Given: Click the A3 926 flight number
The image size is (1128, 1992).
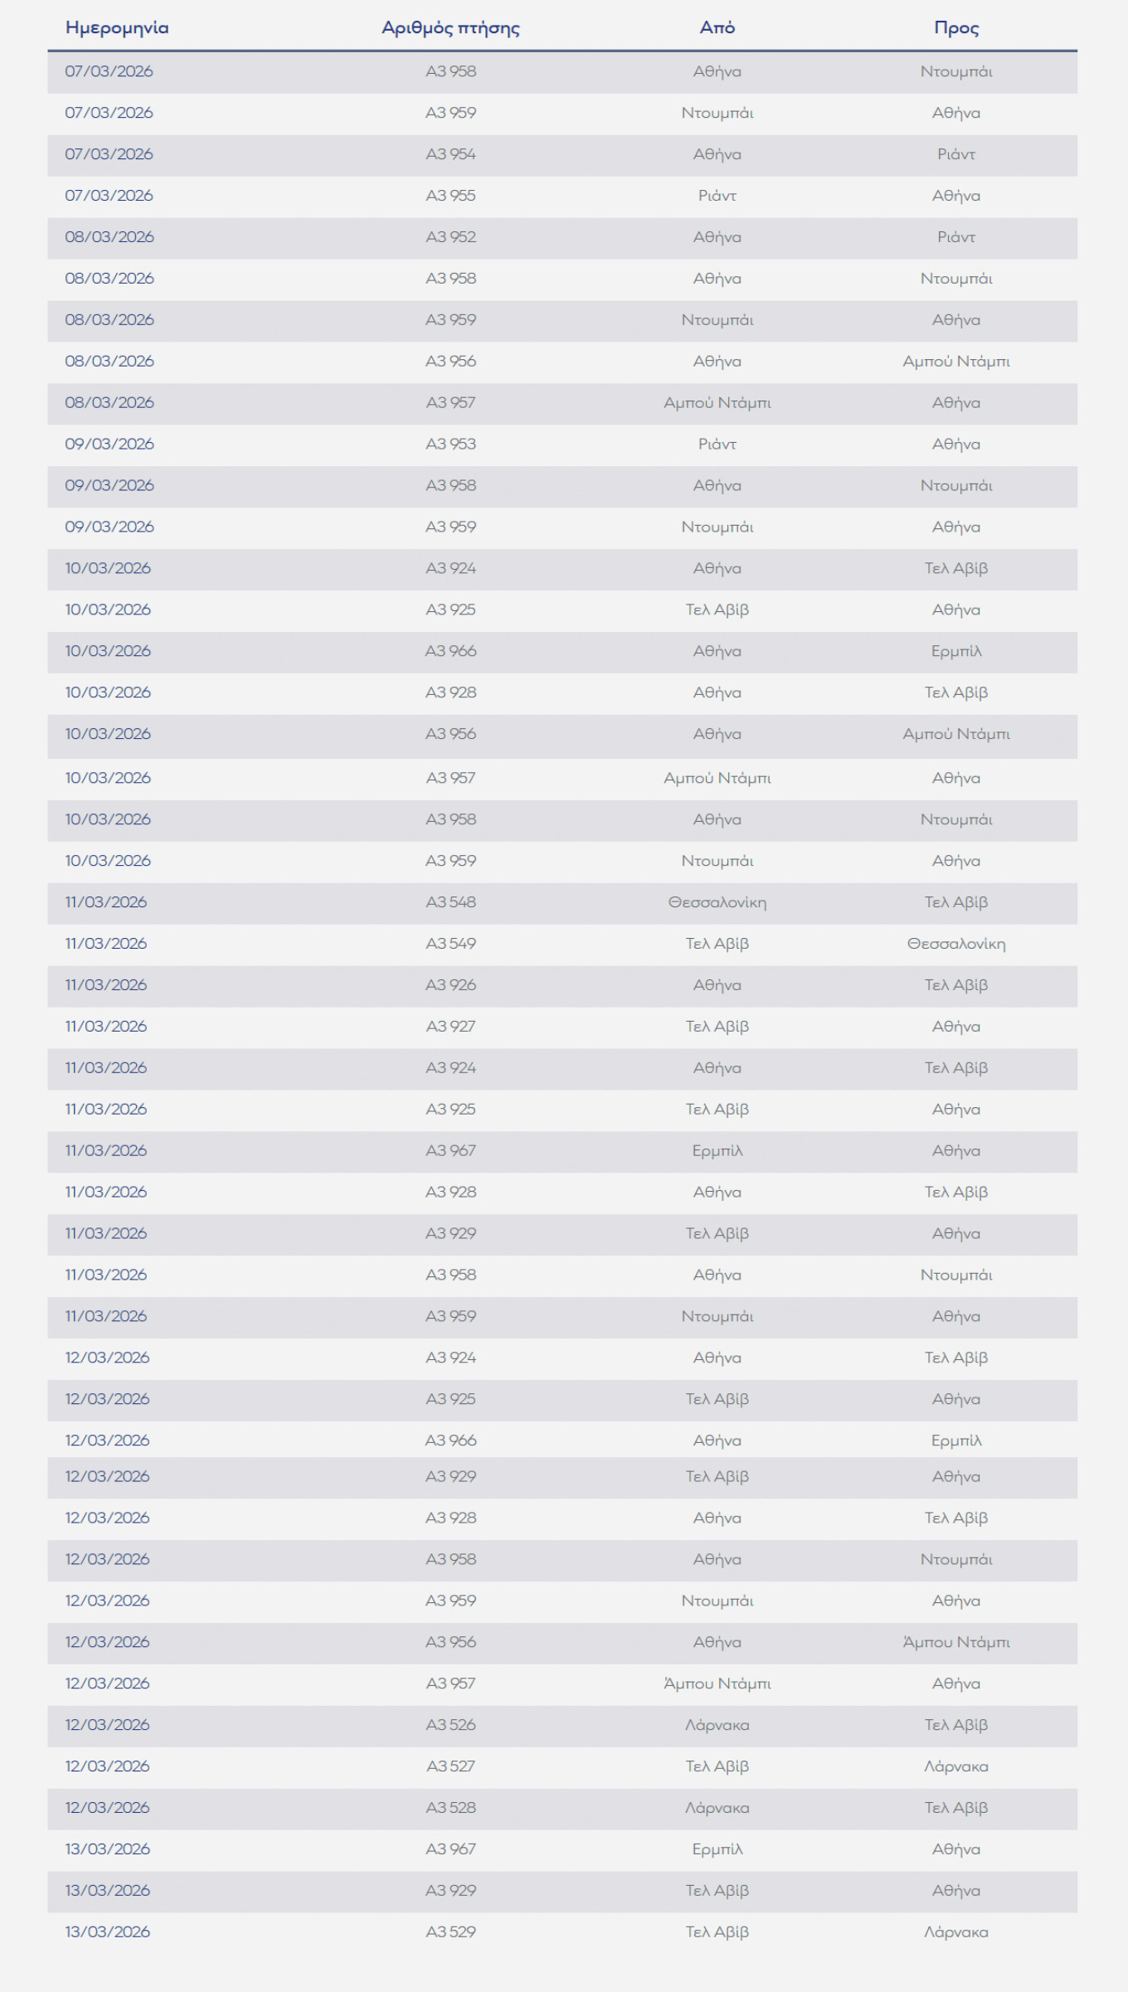Looking at the screenshot, I should 450,985.
